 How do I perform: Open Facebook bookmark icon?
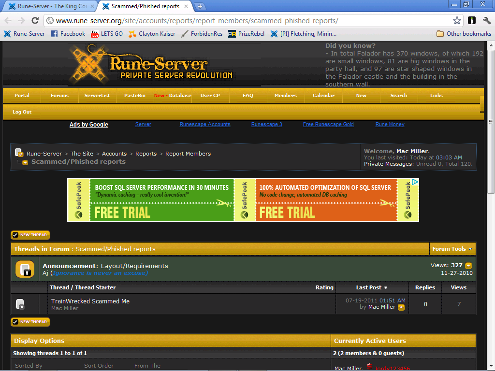pyautogui.click(x=54, y=34)
